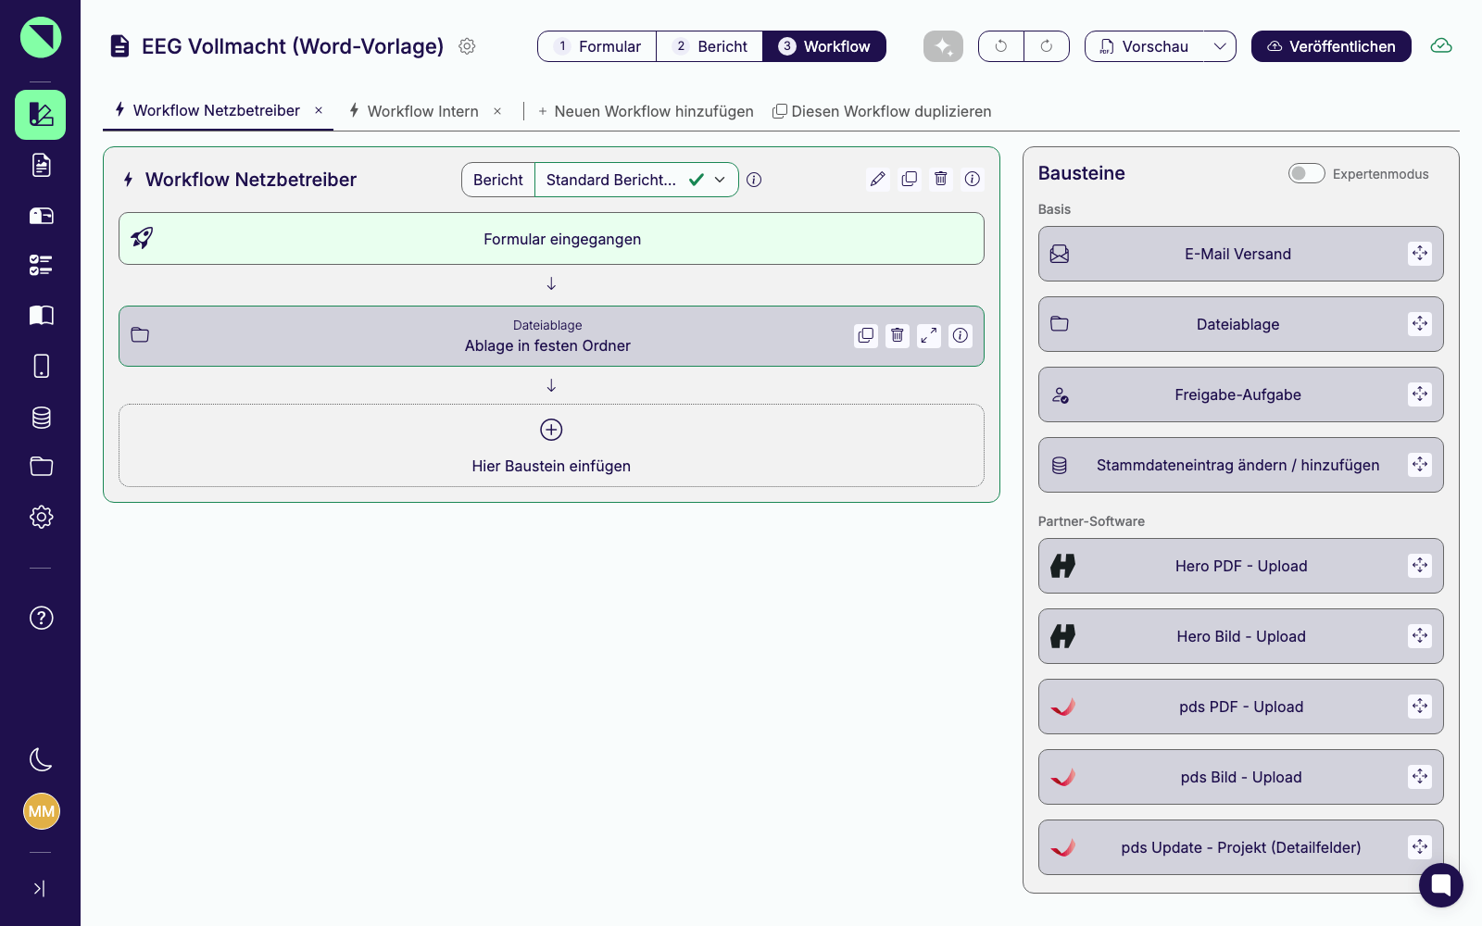Select the Hero PDF - Upload block
Viewport: 1482px width, 926px height.
[1240, 566]
